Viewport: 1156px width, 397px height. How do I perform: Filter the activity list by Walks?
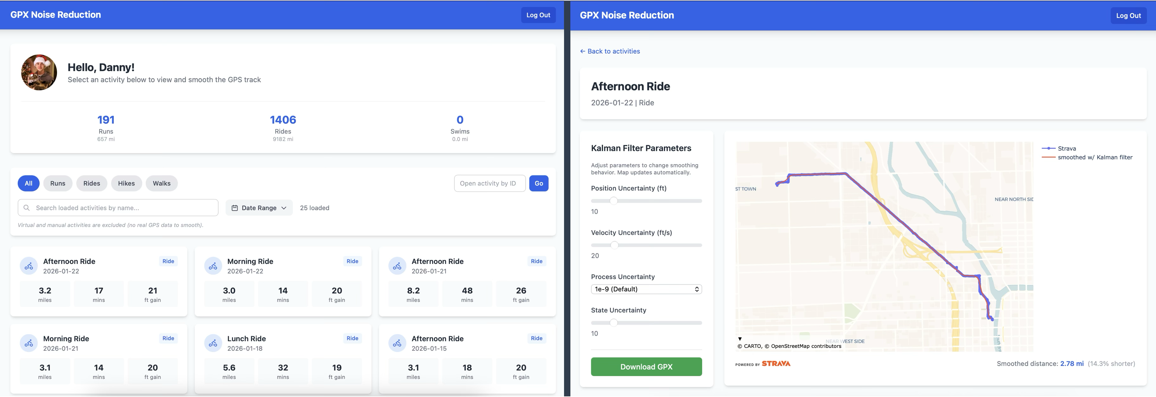pos(162,183)
